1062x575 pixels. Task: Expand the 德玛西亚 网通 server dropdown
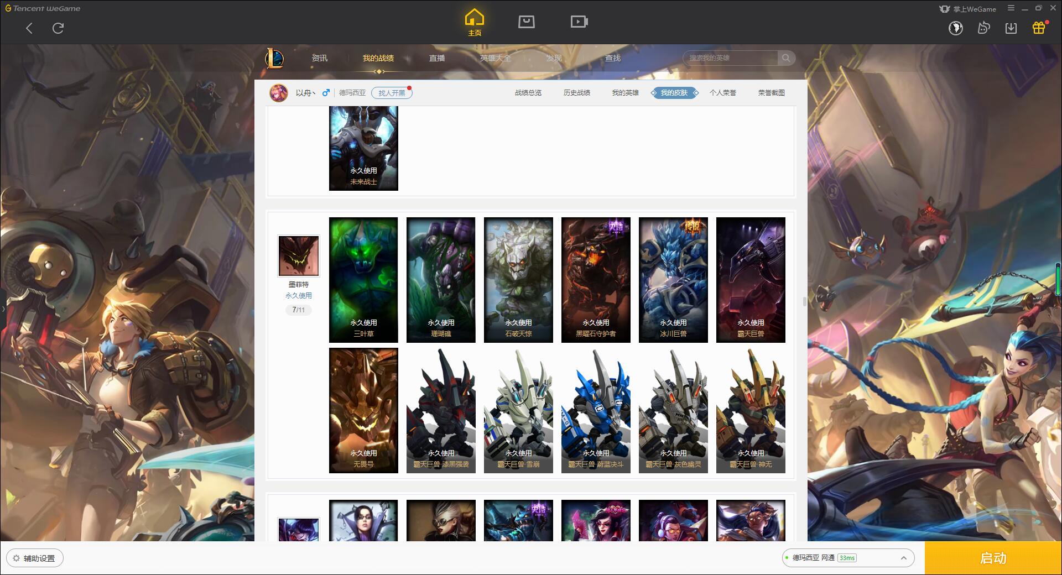pyautogui.click(x=848, y=558)
